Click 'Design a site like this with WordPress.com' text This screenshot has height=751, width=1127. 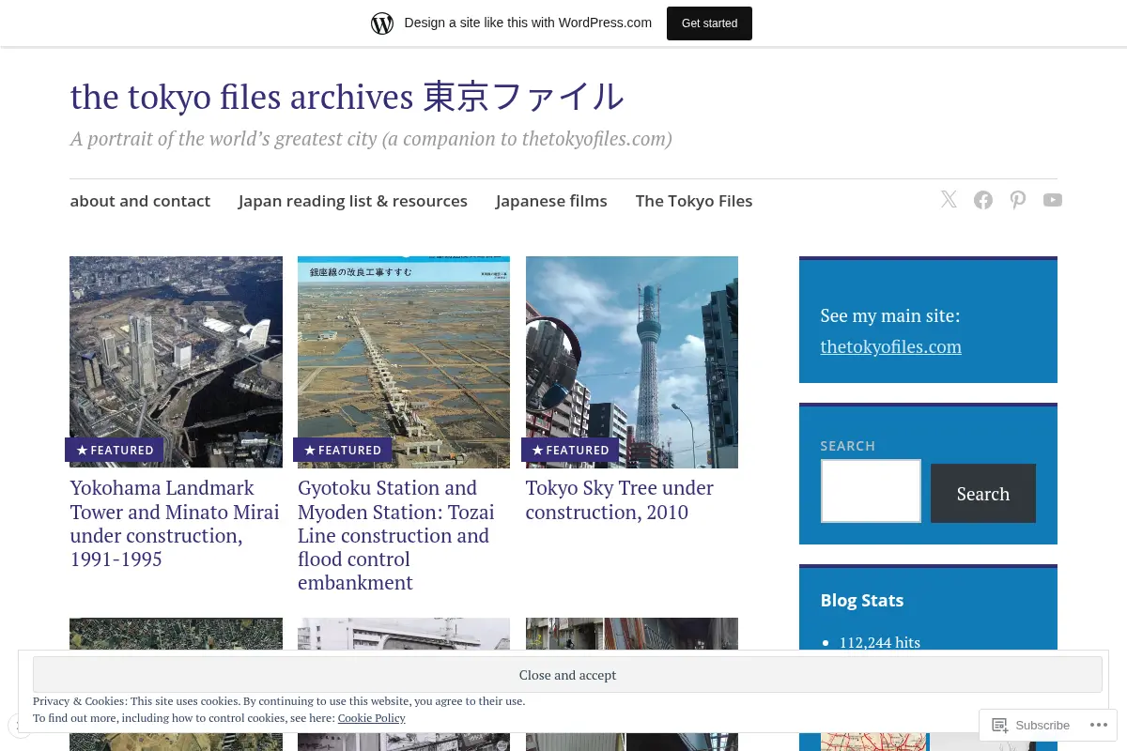click(528, 23)
